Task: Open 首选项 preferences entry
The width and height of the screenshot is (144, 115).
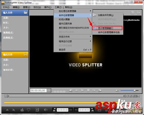Action: click(73, 50)
